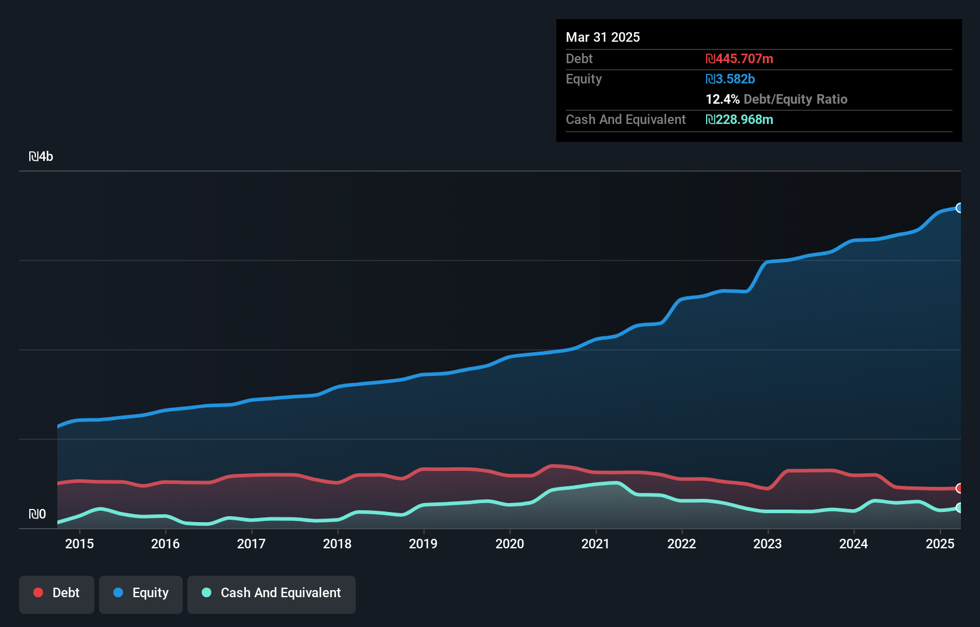
Task: Click the ₪0 y-axis label
Action: tap(38, 514)
